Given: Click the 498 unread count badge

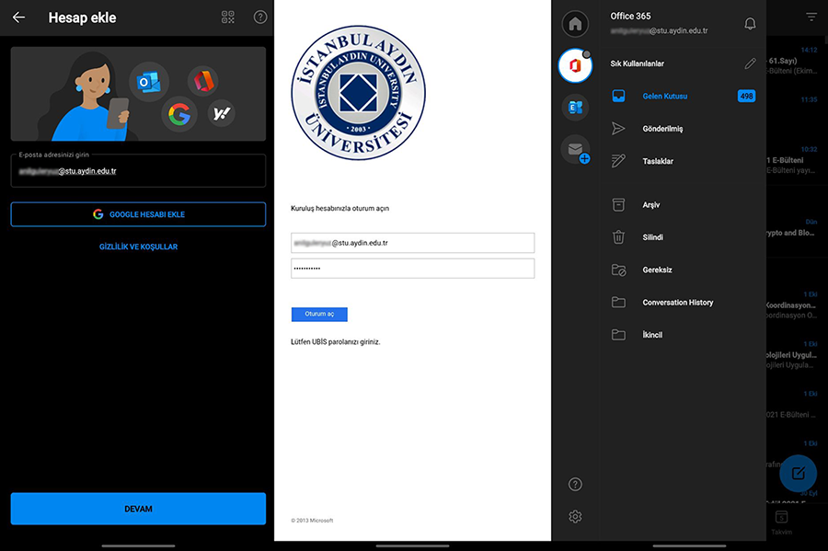Looking at the screenshot, I should click(x=746, y=96).
